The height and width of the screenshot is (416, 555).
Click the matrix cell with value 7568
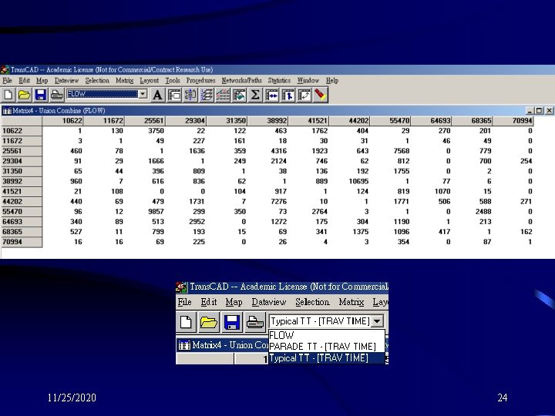[x=402, y=151]
